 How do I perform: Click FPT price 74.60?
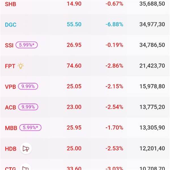click(x=74, y=66)
